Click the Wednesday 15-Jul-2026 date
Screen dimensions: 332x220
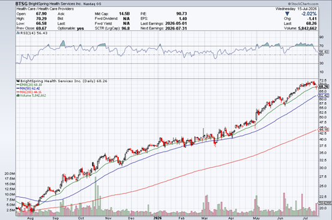coord(296,9)
